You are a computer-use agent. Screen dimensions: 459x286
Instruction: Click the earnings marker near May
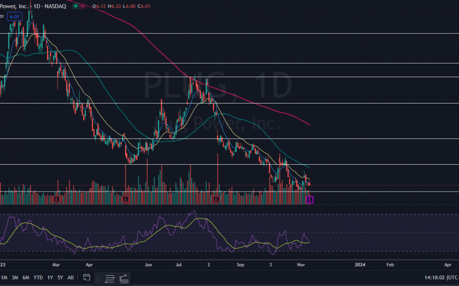pyautogui.click(x=126, y=199)
